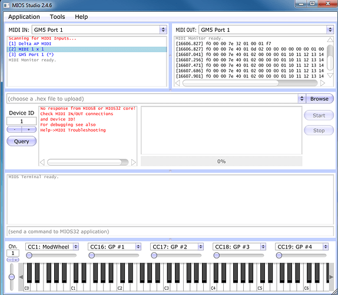Click upload status log scroll-left arrow
The image size is (338, 295).
point(42,162)
